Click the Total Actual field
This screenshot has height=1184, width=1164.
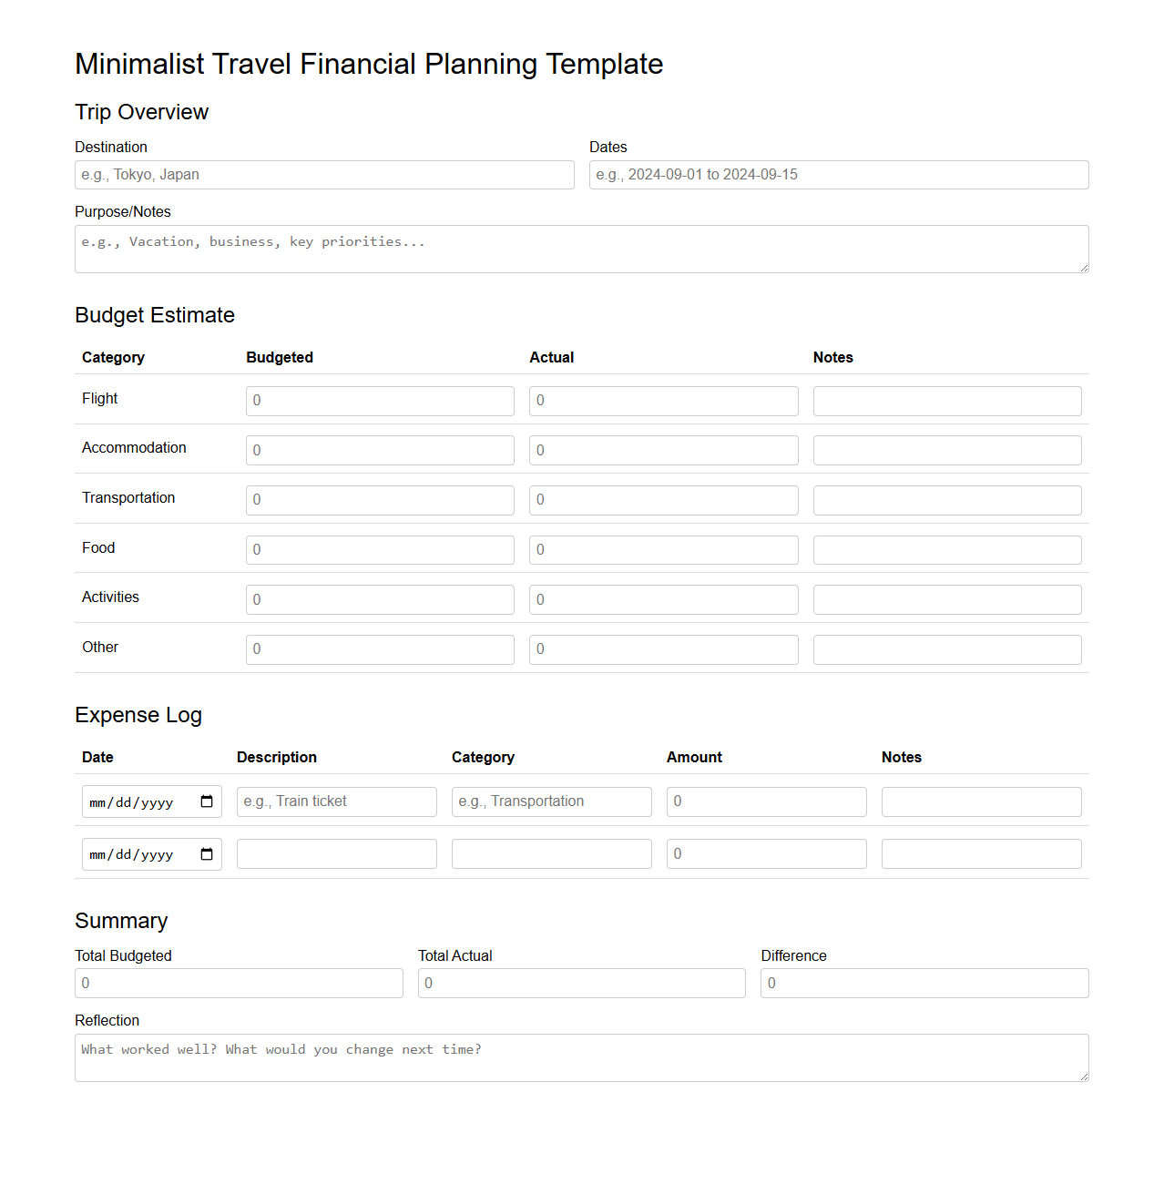tap(581, 983)
